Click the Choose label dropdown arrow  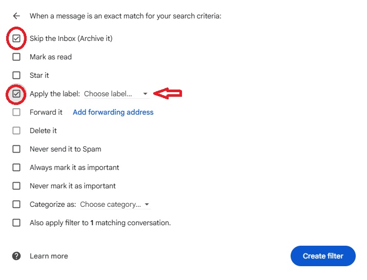pos(145,94)
